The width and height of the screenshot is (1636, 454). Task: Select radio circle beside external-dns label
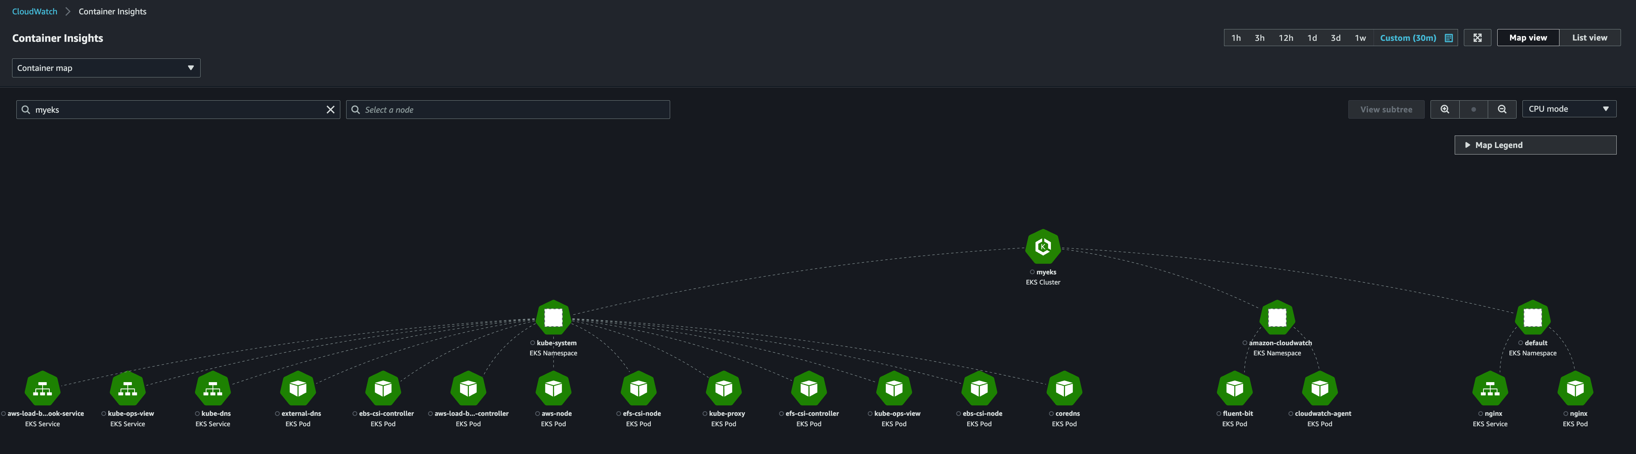pyautogui.click(x=277, y=414)
